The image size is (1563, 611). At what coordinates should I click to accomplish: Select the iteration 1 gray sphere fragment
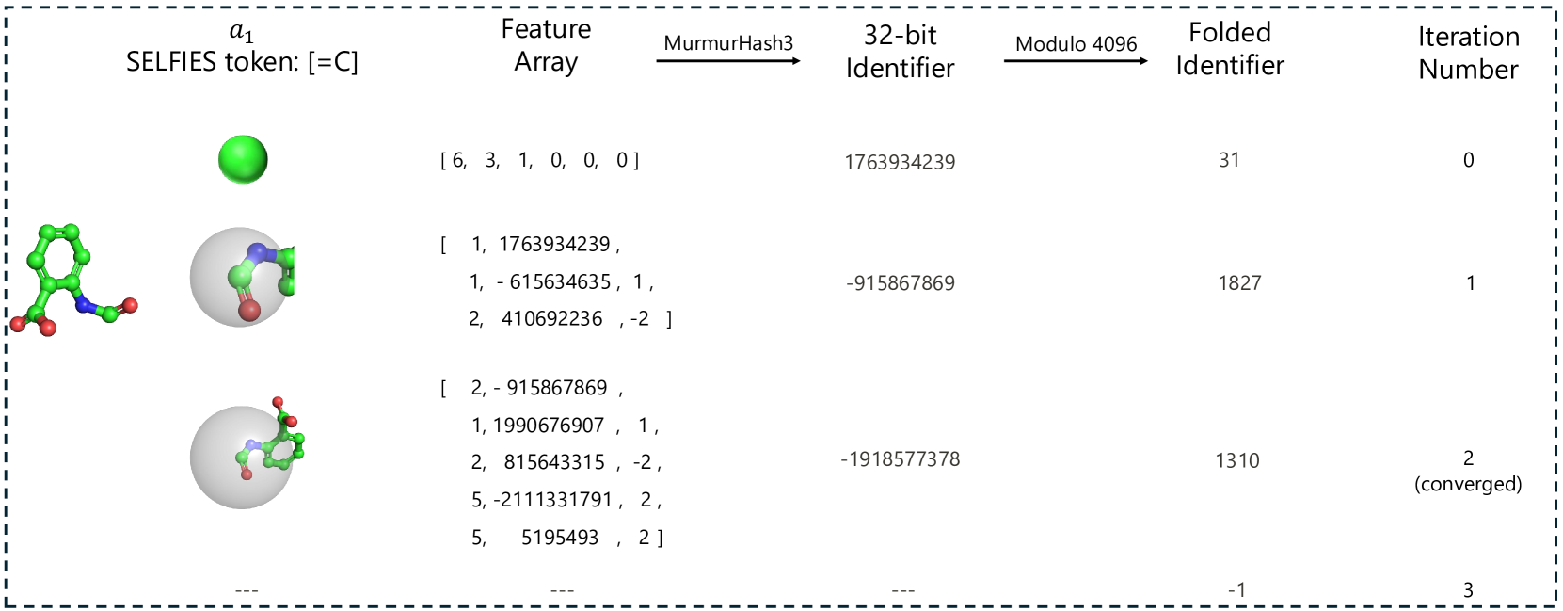(x=241, y=277)
